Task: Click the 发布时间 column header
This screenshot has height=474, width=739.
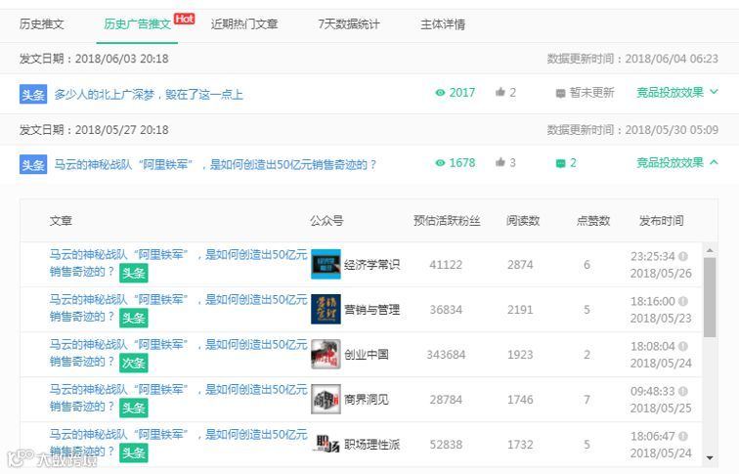Action: click(661, 221)
